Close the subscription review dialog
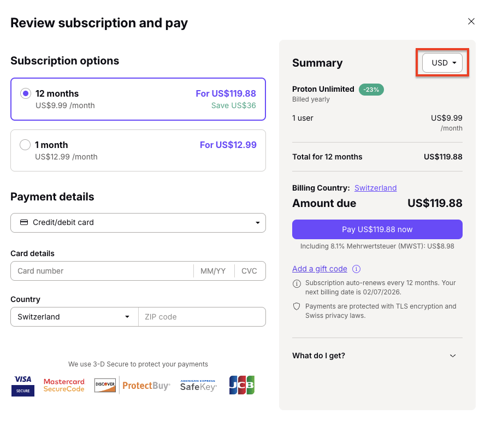This screenshot has height=426, width=485. click(x=471, y=21)
